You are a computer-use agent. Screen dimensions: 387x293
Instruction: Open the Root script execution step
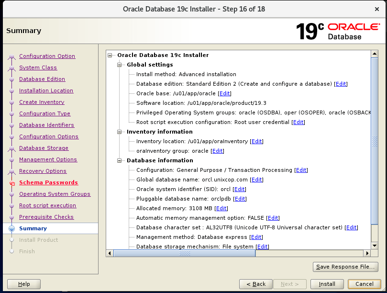click(x=48, y=205)
